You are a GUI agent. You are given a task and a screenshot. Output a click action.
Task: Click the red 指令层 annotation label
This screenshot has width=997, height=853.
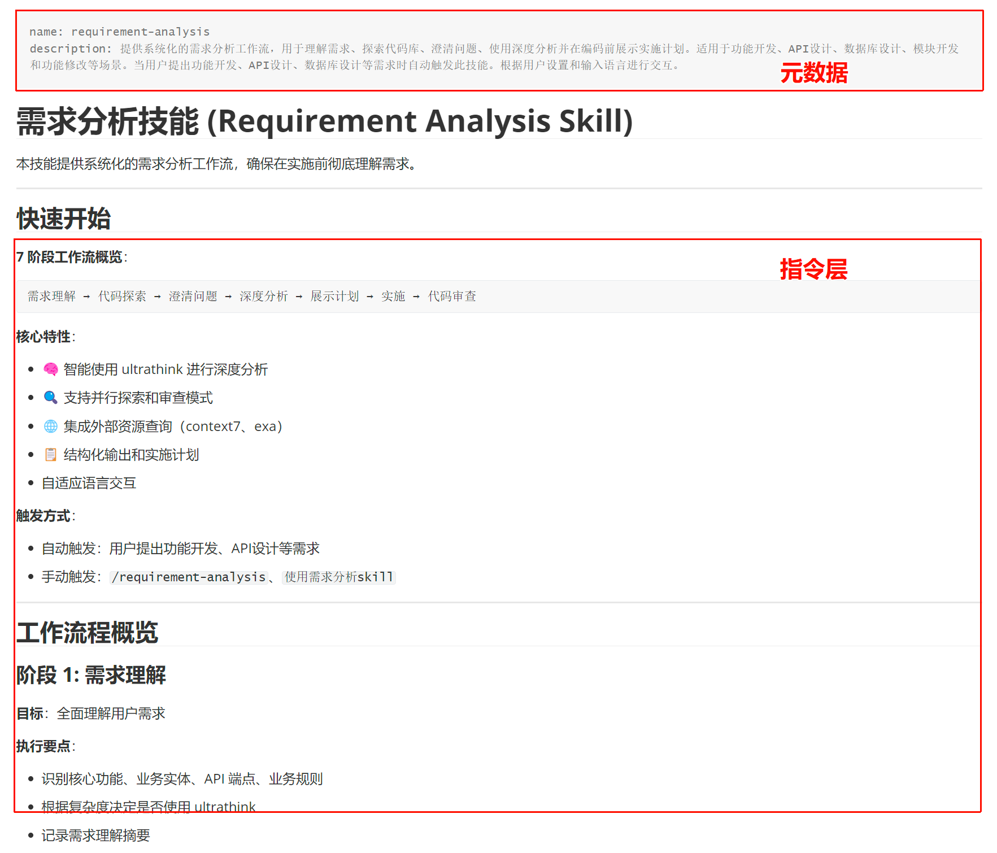[x=813, y=269]
